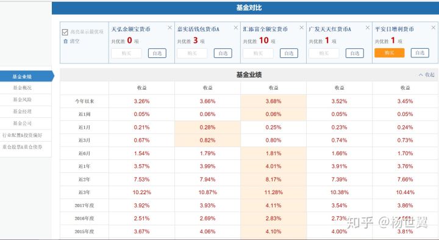This screenshot has width=439, height=240.
Task: Click orange 购买 button for 平安日增利货币
Action: click(x=390, y=53)
